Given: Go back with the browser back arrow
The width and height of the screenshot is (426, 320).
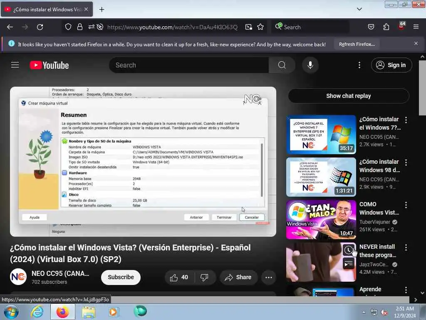Looking at the screenshot, I should [x=10, y=27].
